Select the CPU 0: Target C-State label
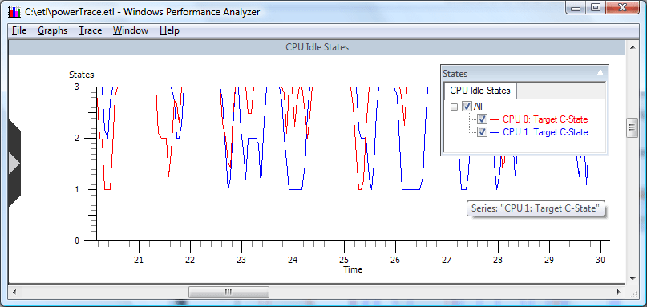This screenshot has height=307, width=647. click(544, 119)
